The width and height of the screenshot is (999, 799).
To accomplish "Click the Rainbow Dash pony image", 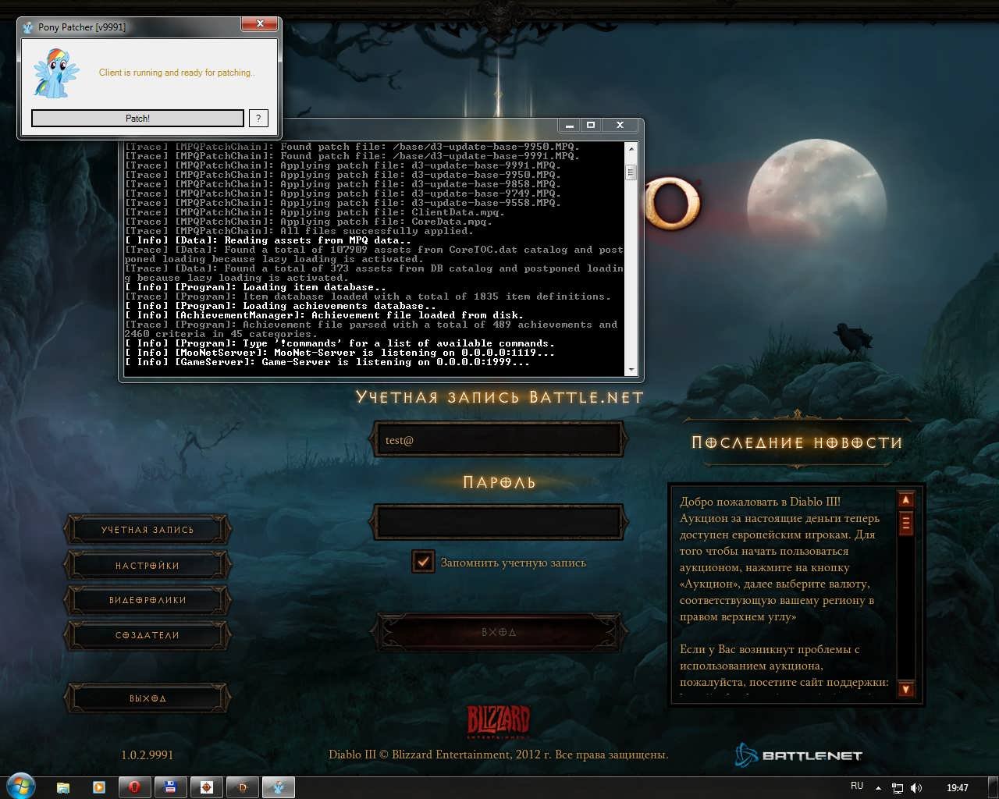I will [56, 73].
